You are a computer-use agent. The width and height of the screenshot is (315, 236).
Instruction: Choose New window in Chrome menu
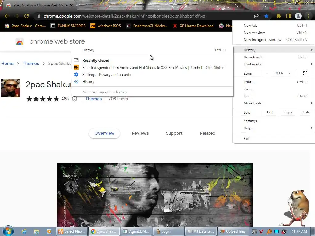[273, 33]
